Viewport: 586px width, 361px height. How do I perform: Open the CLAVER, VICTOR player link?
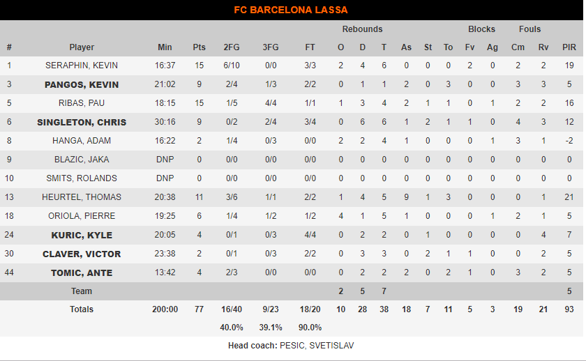82,254
